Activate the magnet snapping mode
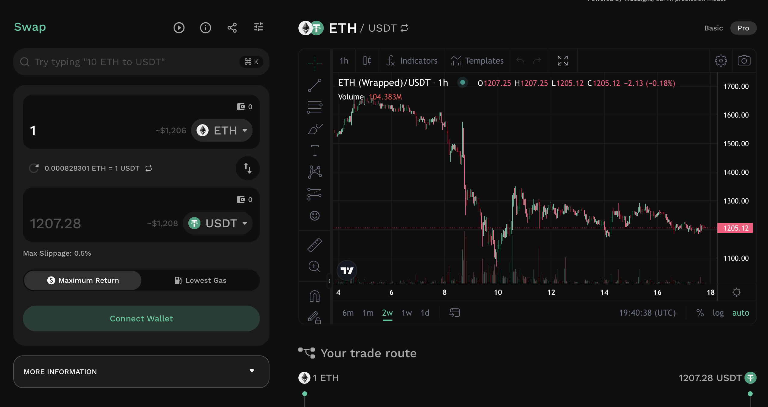Viewport: 768px width, 407px height. (315, 296)
